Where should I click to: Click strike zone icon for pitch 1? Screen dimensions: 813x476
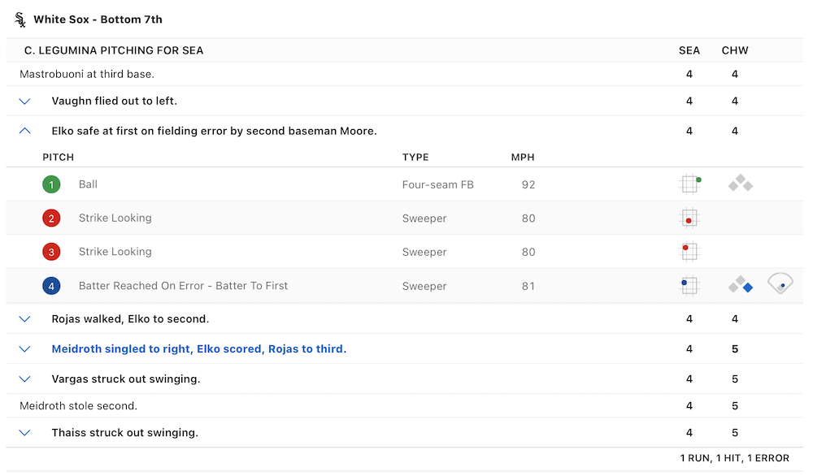point(689,184)
